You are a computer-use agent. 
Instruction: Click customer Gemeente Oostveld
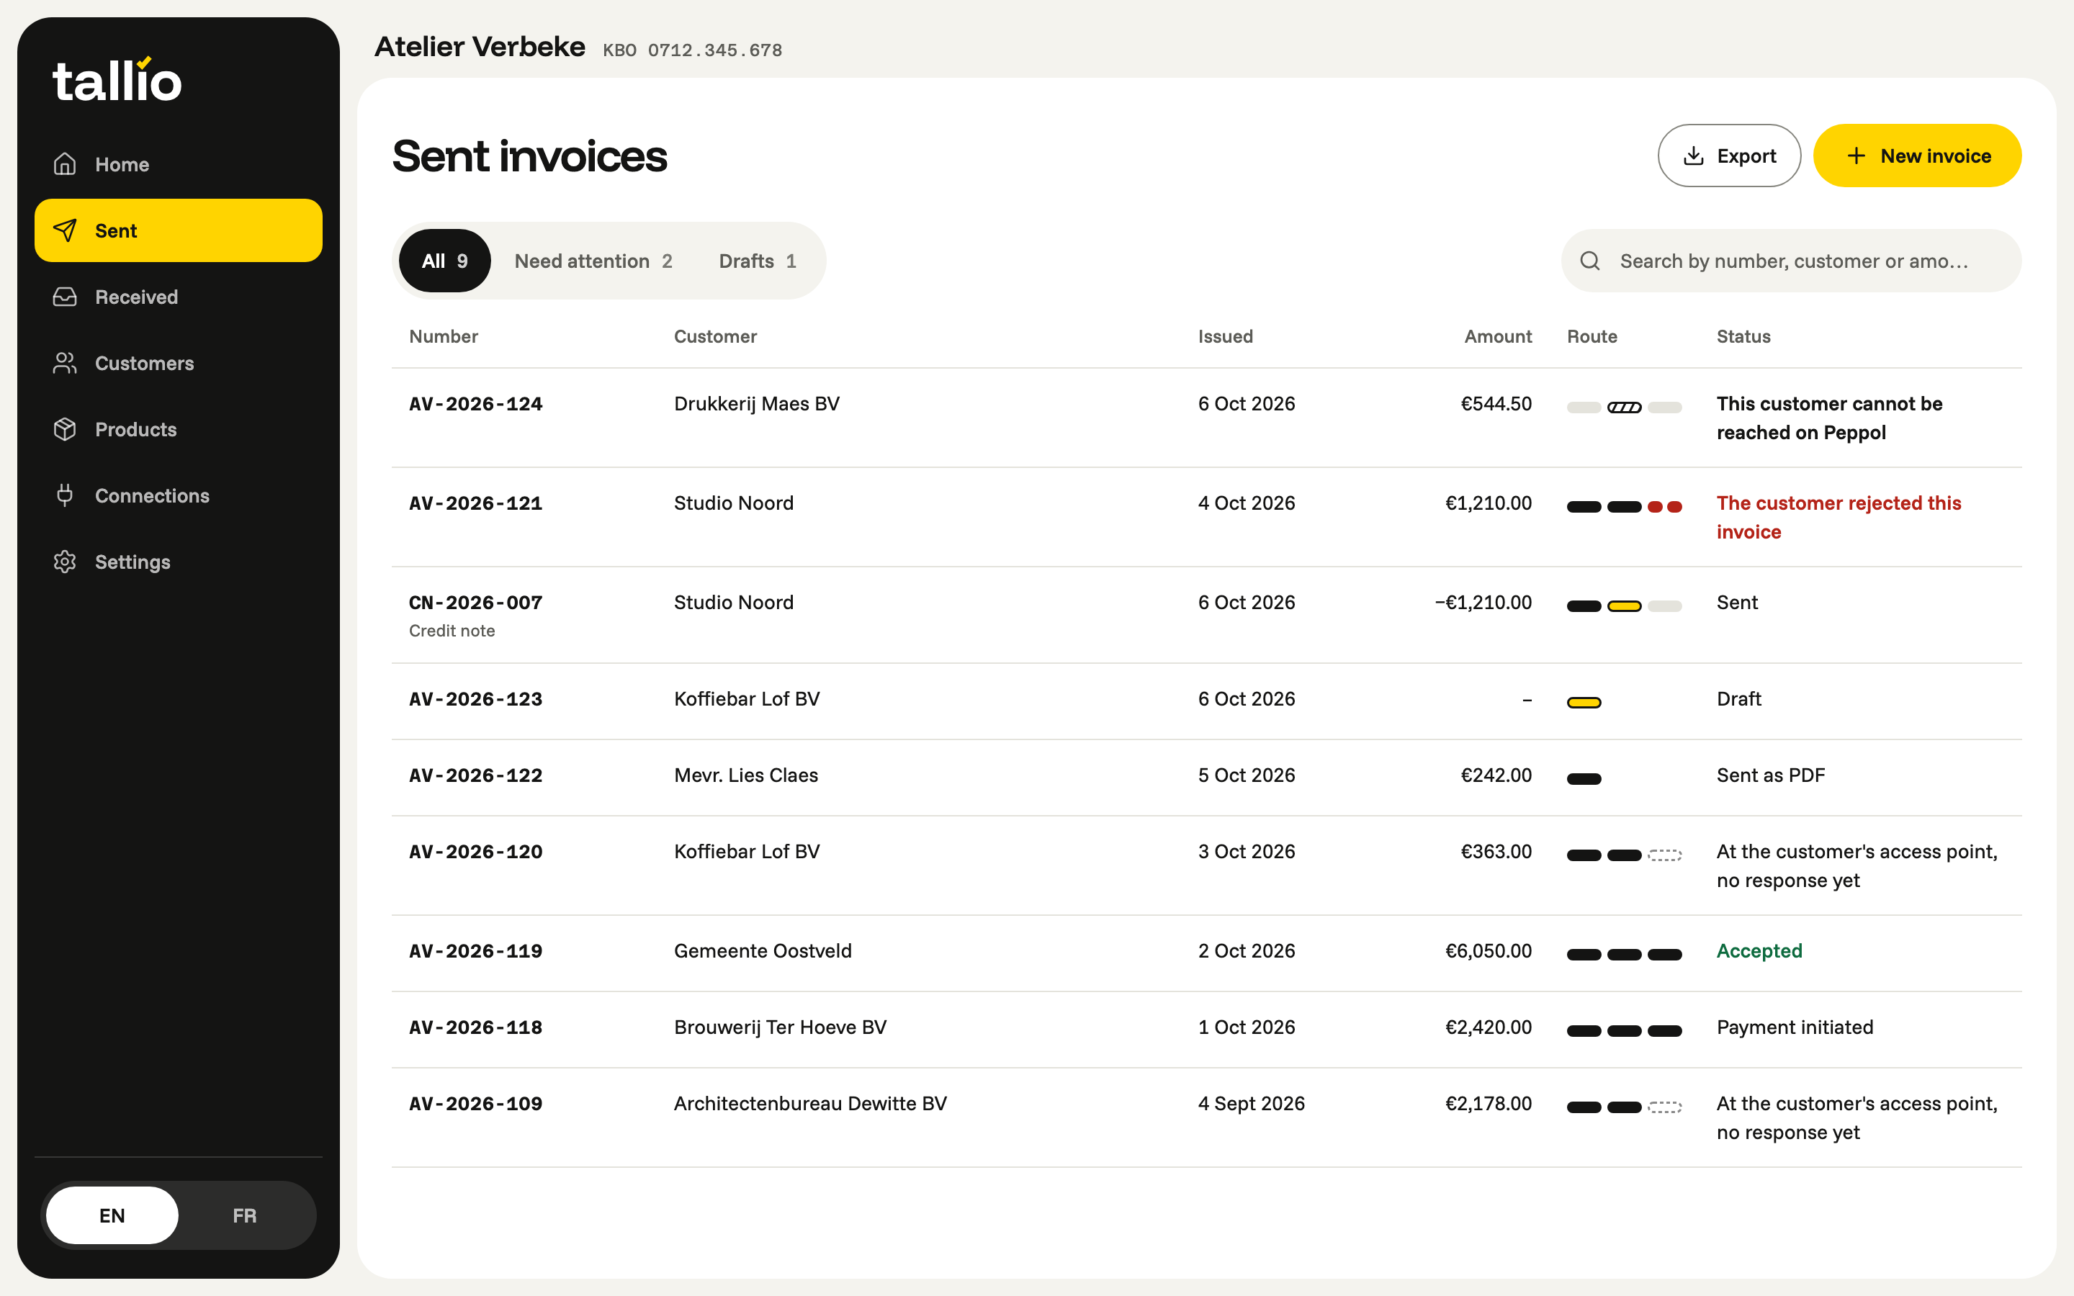tap(763, 950)
